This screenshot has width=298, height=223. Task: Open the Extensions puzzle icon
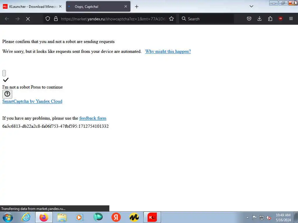click(270, 19)
